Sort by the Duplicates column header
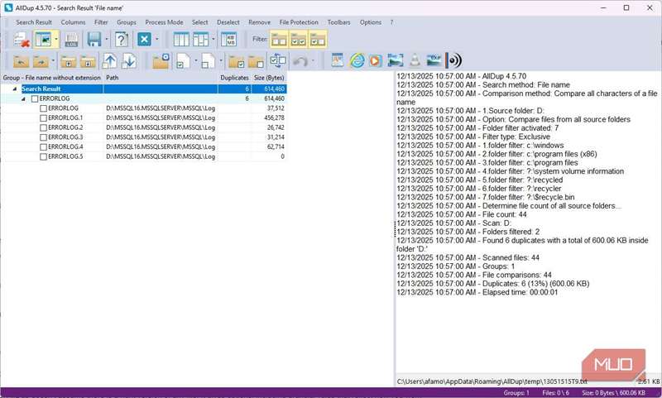The width and height of the screenshot is (662, 398). click(234, 78)
